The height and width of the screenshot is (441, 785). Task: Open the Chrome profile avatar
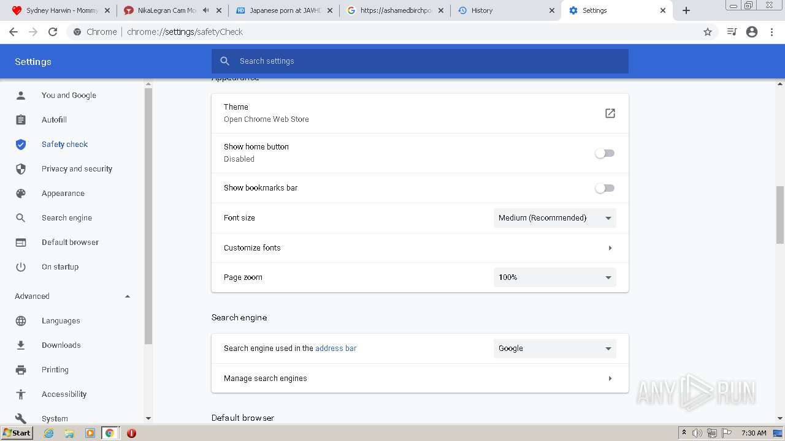tap(752, 32)
